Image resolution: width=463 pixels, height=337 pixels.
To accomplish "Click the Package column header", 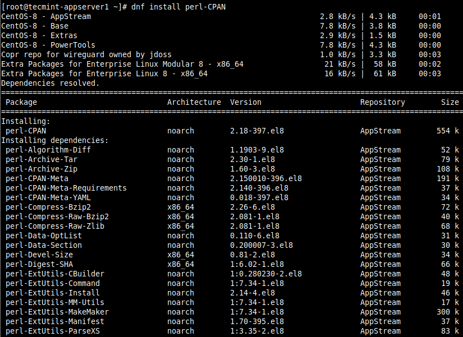I will click(21, 102).
